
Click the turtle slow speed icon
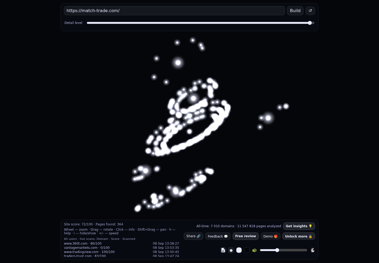pyautogui.click(x=254, y=250)
